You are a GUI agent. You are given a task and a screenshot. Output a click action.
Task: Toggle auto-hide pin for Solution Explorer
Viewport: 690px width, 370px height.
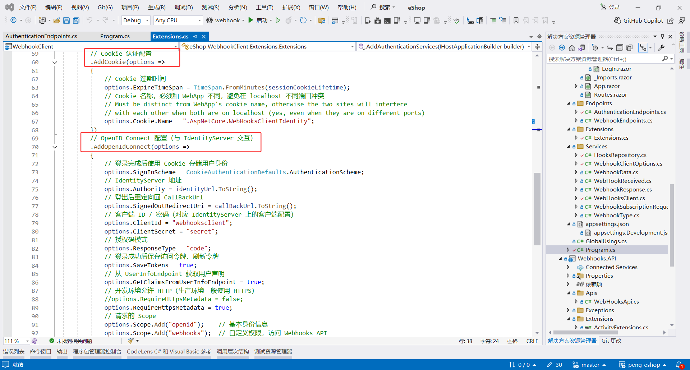tap(662, 36)
